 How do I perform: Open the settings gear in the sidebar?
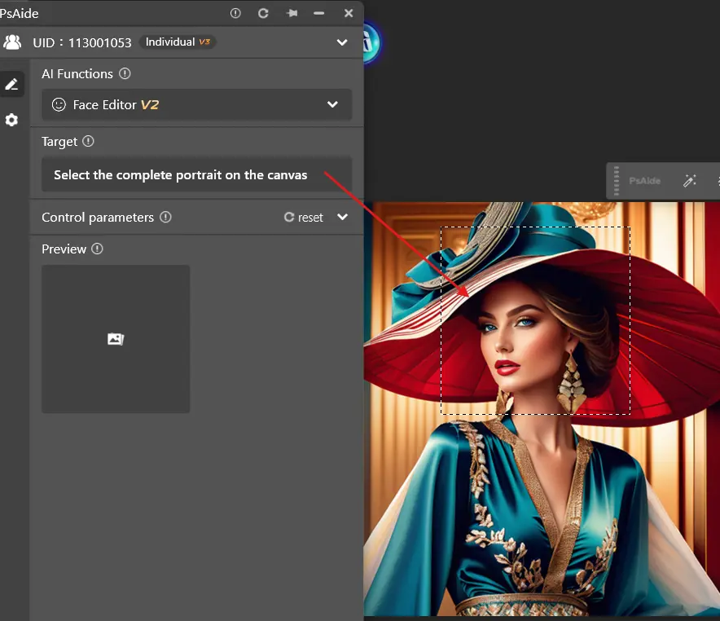(x=11, y=120)
